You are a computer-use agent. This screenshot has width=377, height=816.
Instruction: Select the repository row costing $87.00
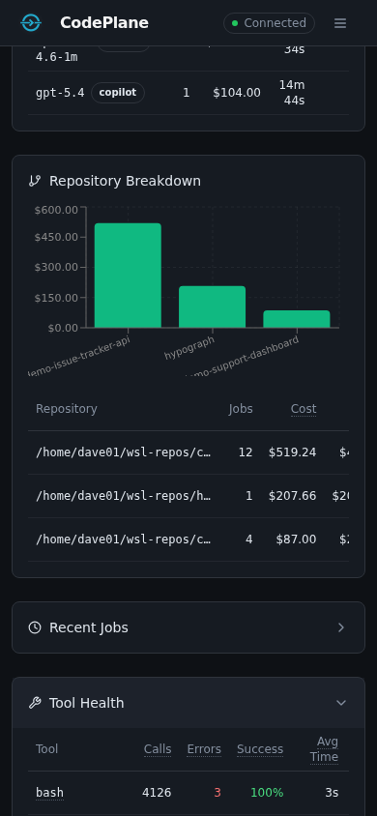(188, 539)
